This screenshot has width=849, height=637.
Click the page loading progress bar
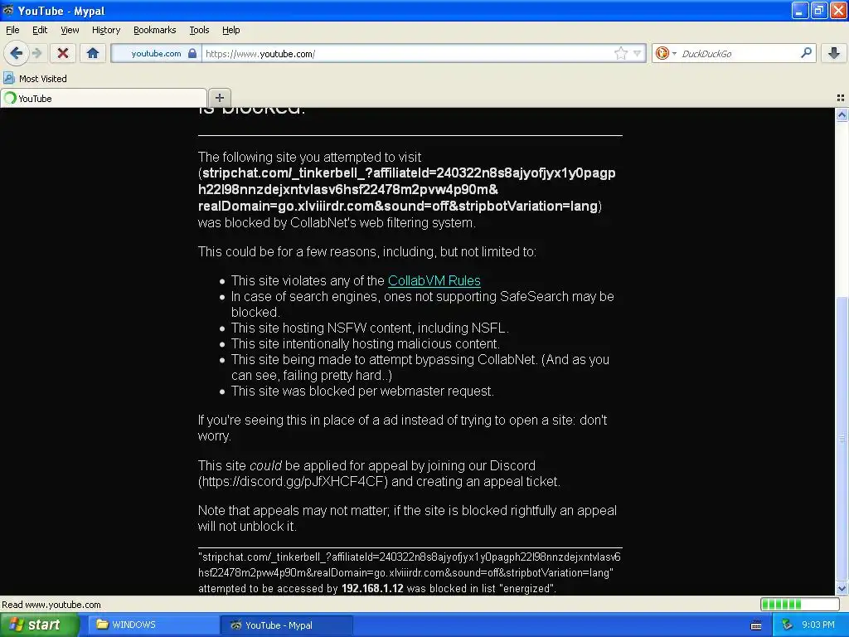pyautogui.click(x=800, y=604)
